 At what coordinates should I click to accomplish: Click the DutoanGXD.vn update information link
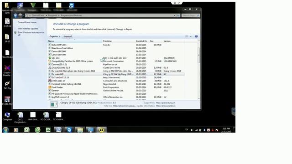pos(166,106)
